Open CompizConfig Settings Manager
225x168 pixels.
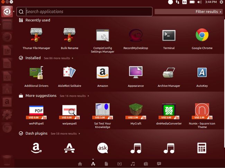(x=102, y=40)
